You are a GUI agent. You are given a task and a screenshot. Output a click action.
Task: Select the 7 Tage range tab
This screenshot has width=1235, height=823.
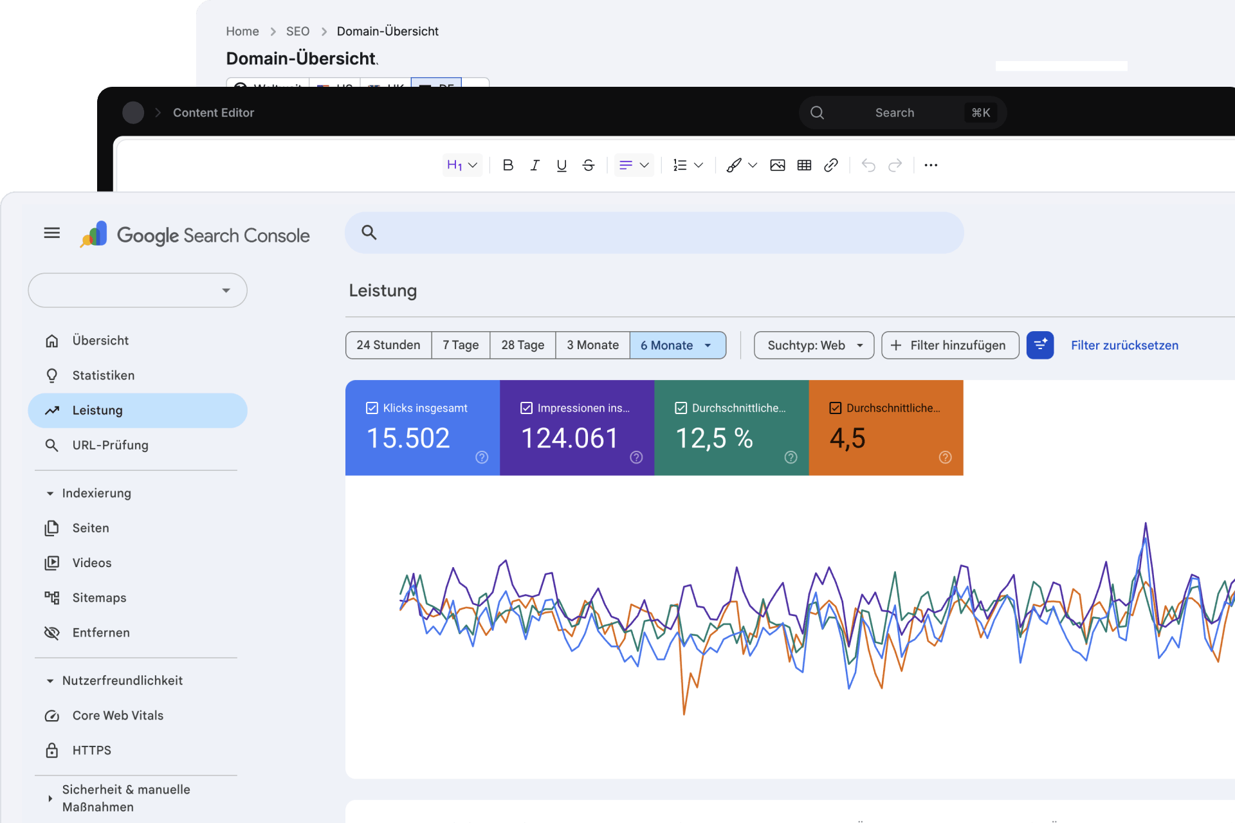461,345
